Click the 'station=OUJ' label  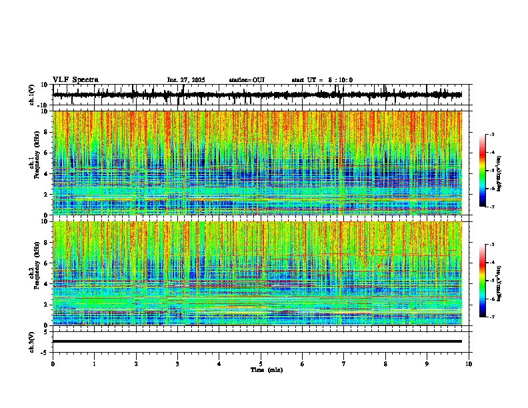click(247, 80)
